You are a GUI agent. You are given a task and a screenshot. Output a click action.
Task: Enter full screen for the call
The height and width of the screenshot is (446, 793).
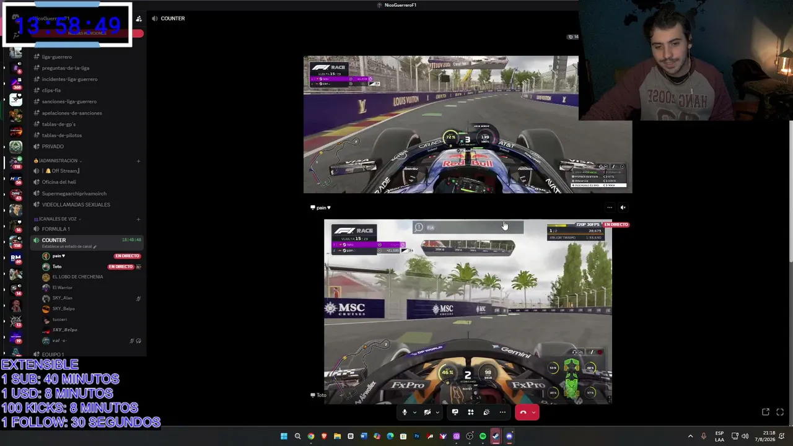click(780, 412)
